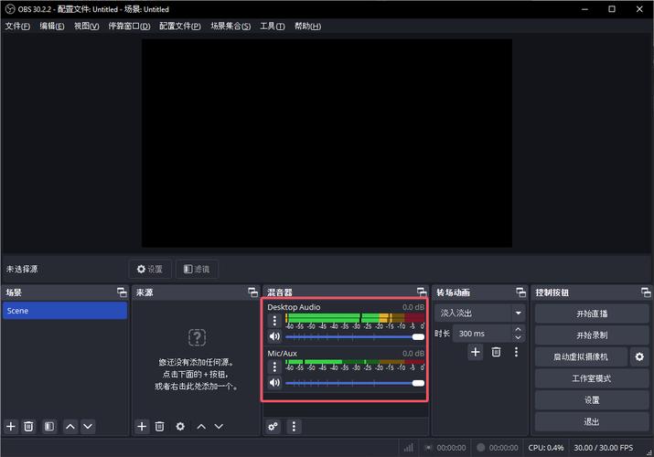Undock the 混音器 mixer panel
Screen dimensions: 654x457
tap(421, 292)
